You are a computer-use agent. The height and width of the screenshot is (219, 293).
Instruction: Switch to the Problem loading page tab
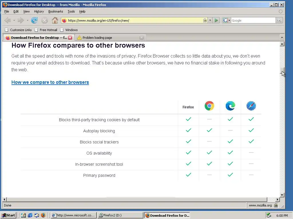point(110,38)
